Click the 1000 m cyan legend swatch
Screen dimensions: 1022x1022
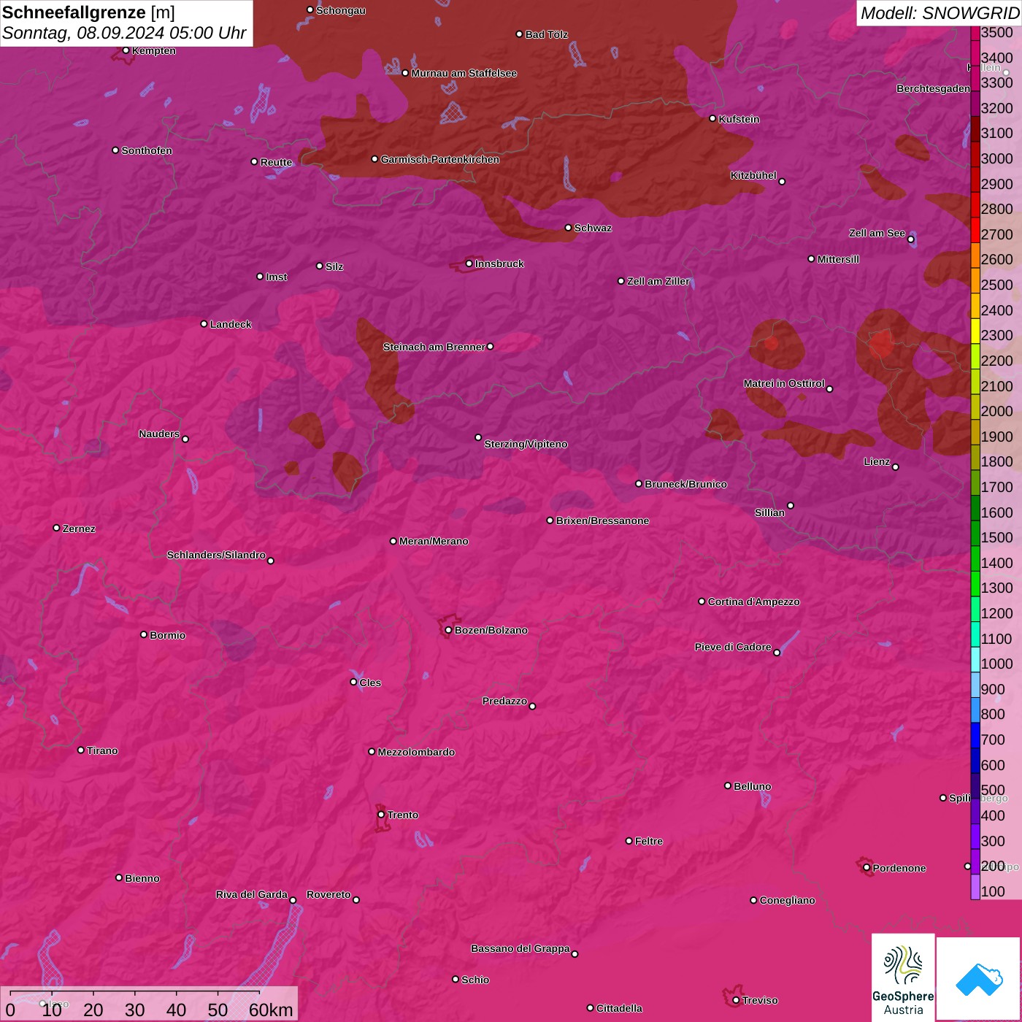[x=975, y=659]
